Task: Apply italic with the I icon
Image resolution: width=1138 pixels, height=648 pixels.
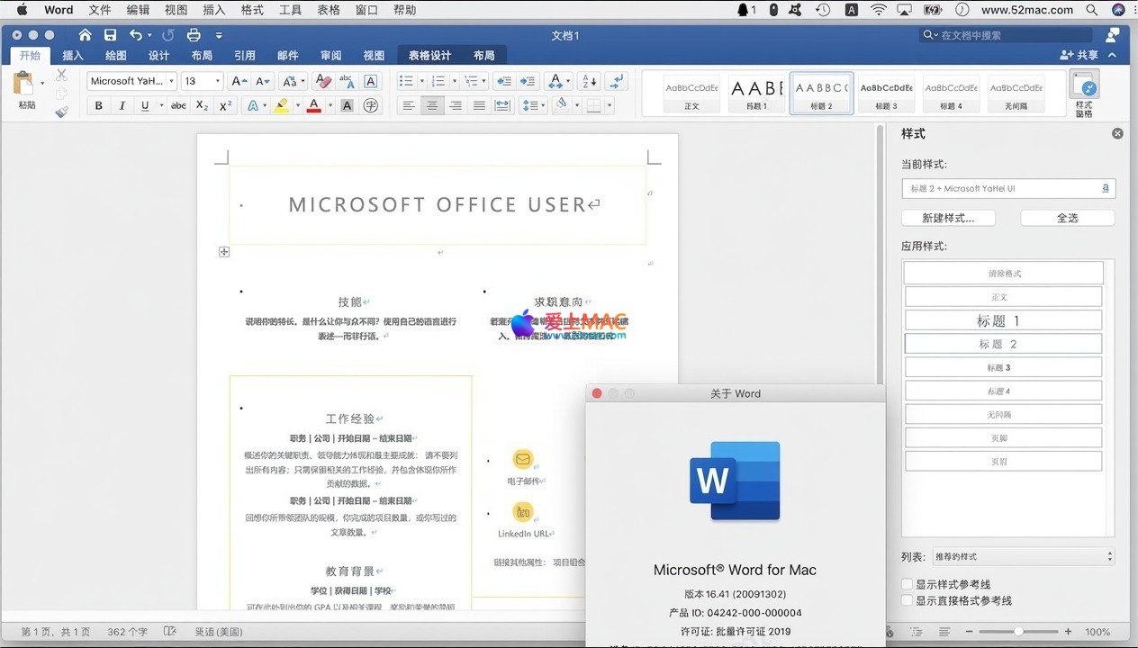Action: (122, 106)
